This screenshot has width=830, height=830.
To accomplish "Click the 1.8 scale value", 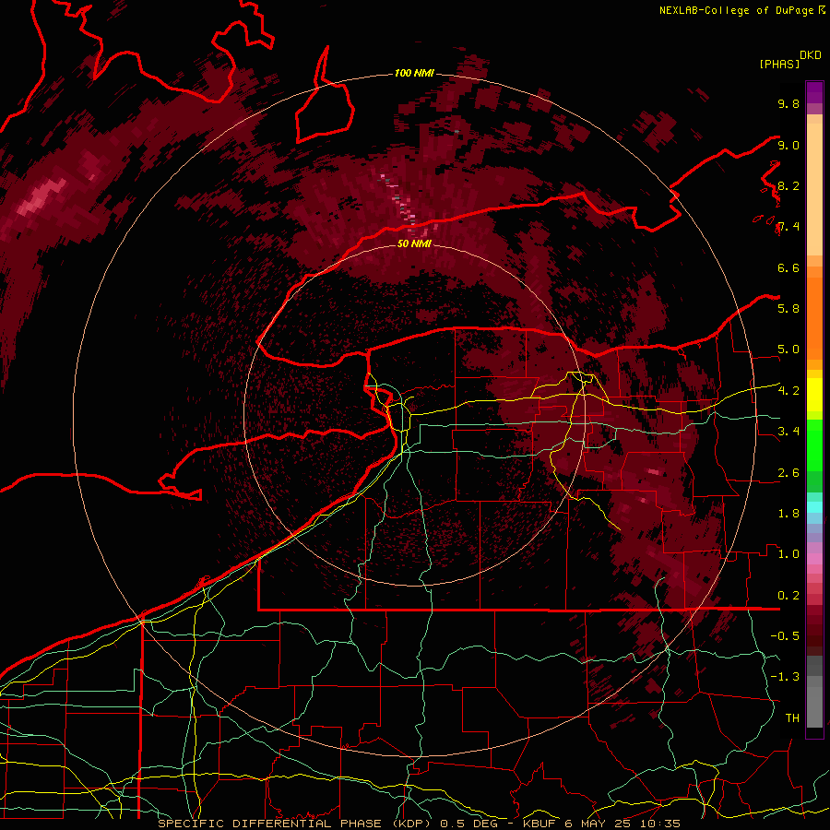I will [788, 514].
